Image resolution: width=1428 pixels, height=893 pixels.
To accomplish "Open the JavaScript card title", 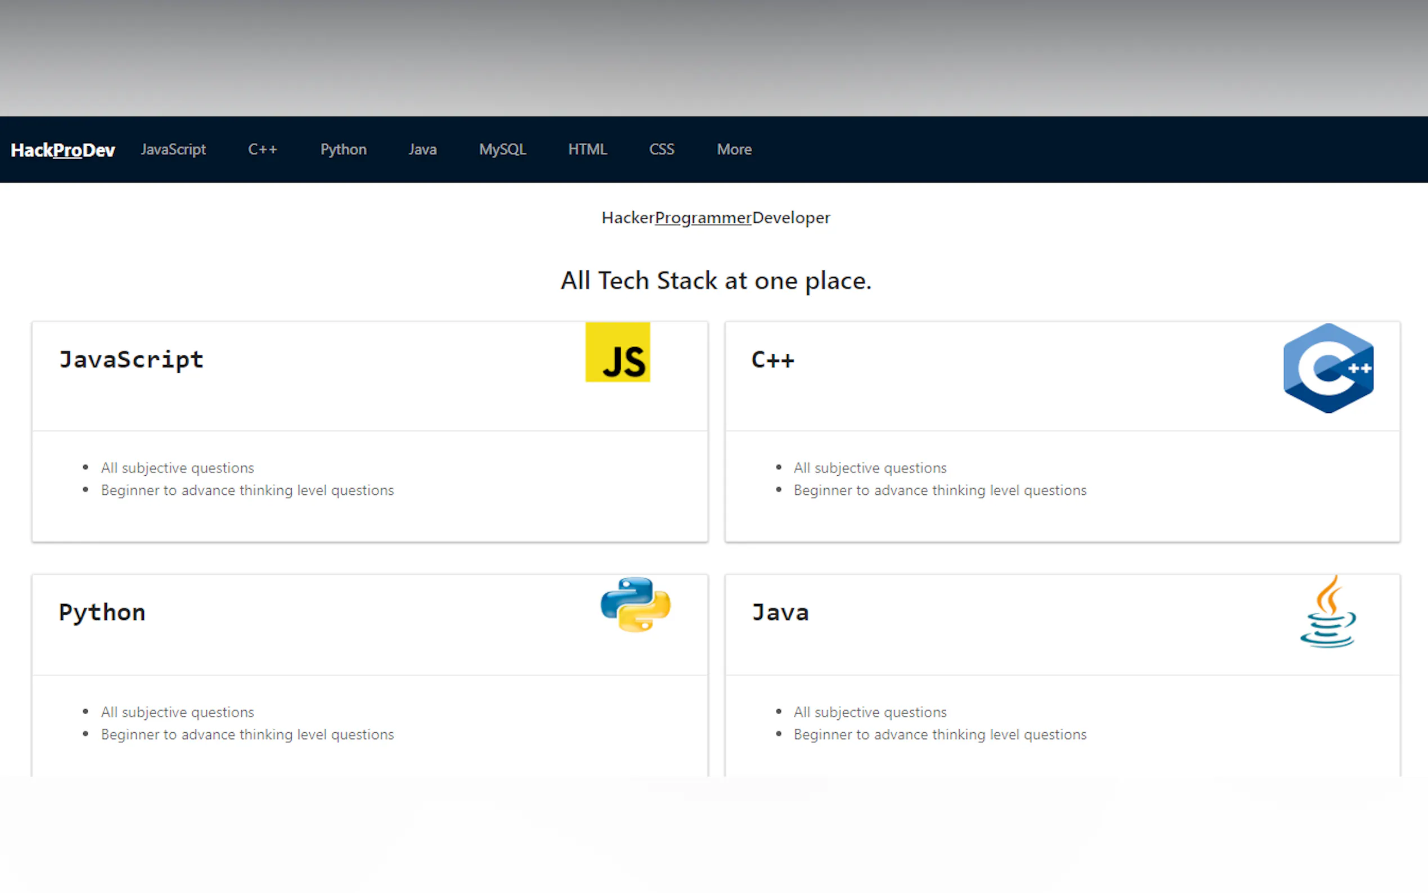I will tap(131, 360).
